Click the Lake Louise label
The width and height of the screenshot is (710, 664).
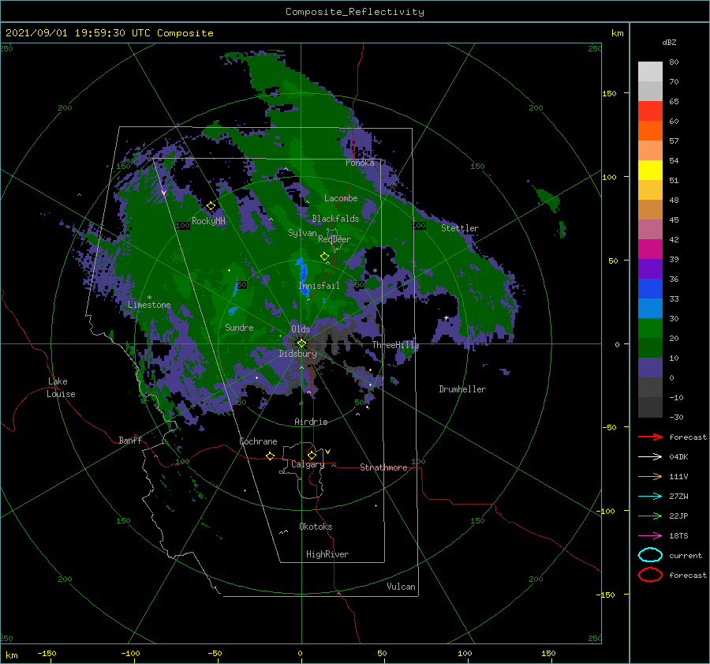[x=61, y=388]
